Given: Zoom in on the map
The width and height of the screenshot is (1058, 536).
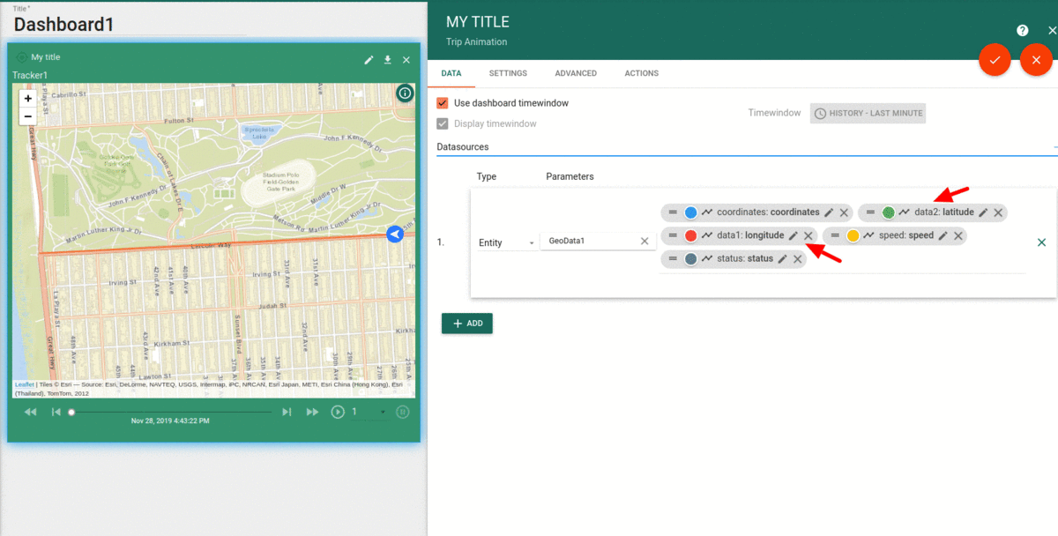Looking at the screenshot, I should click(x=28, y=99).
